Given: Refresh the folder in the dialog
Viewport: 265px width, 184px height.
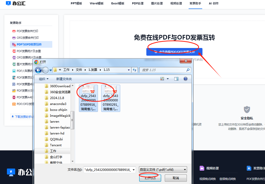Looking at the screenshot, I should pos(135,70).
